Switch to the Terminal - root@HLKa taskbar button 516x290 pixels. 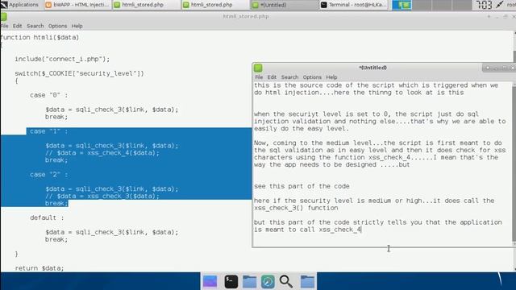354,5
